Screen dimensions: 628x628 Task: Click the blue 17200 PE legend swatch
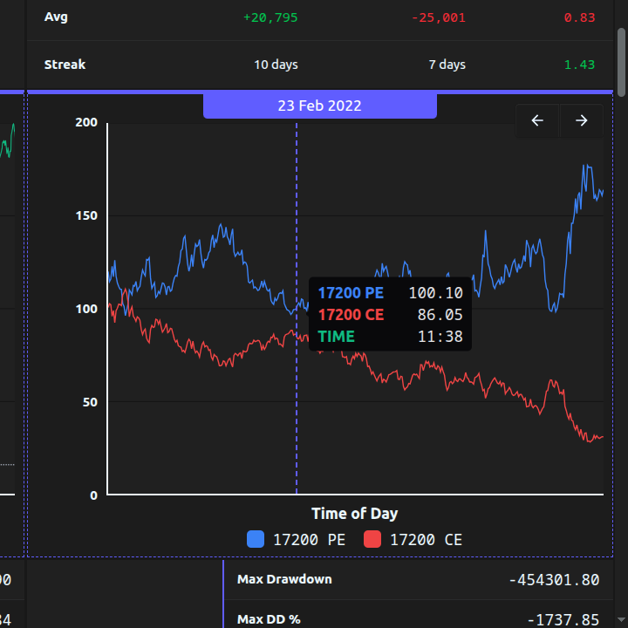click(x=256, y=540)
